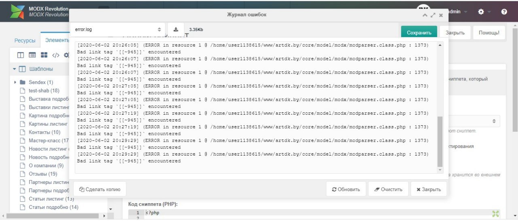Click Сделать копию button
Screen dimensions: 518x221
click(100, 189)
